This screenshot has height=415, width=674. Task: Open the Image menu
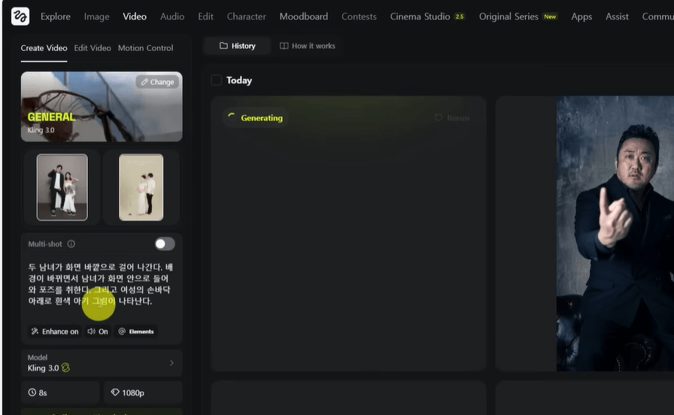click(97, 17)
